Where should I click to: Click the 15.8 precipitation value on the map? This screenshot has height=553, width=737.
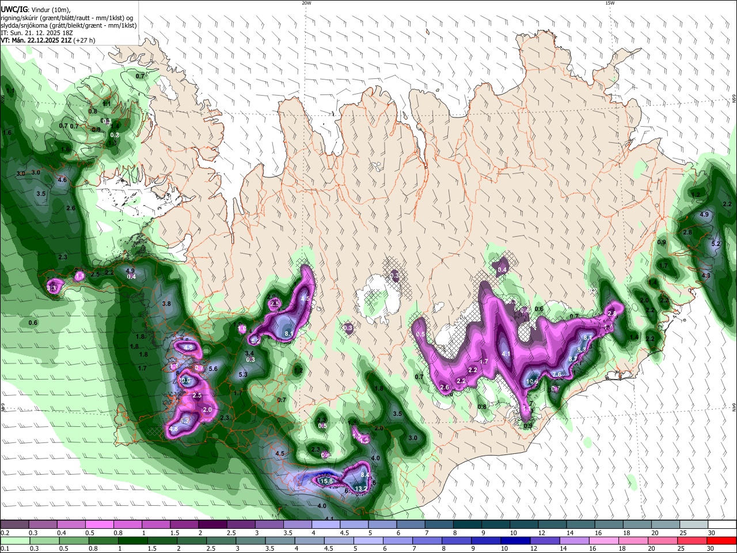pos(326,481)
